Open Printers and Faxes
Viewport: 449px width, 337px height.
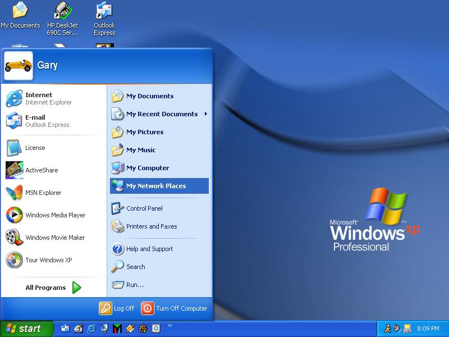[159, 226]
